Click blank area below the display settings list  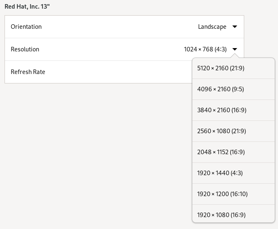(96, 150)
